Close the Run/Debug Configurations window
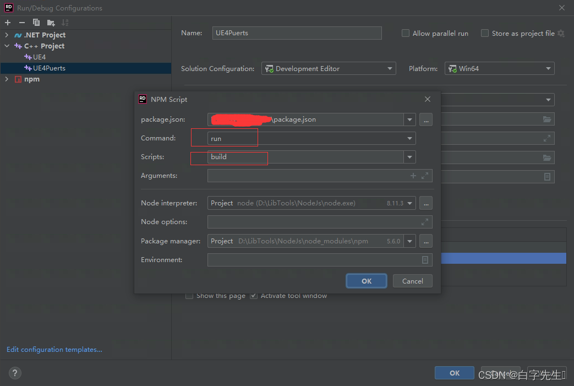 click(562, 8)
